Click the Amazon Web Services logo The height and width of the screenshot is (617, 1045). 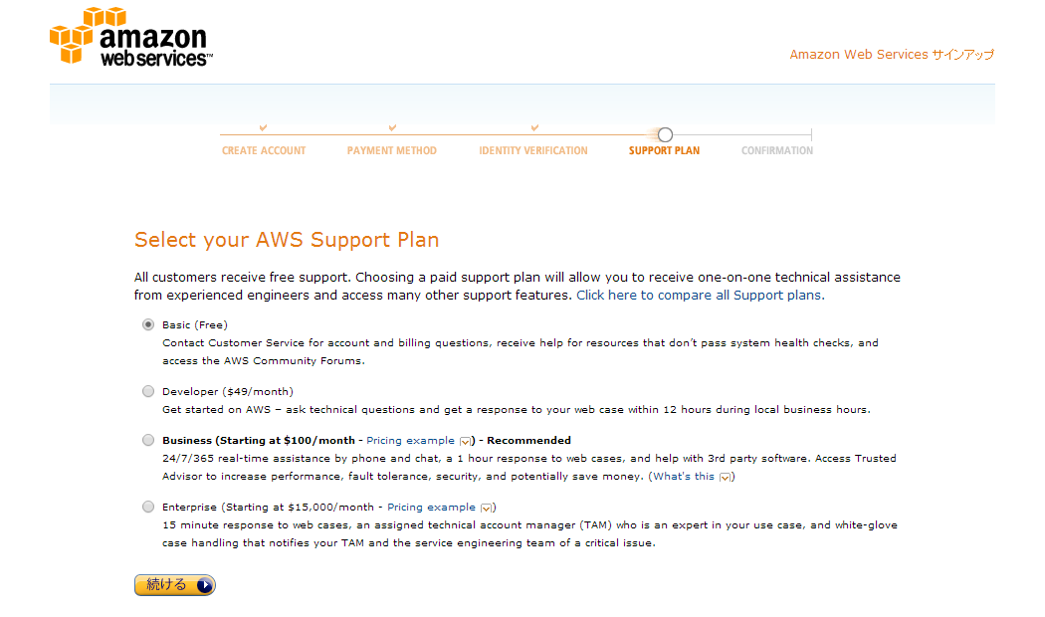click(131, 37)
